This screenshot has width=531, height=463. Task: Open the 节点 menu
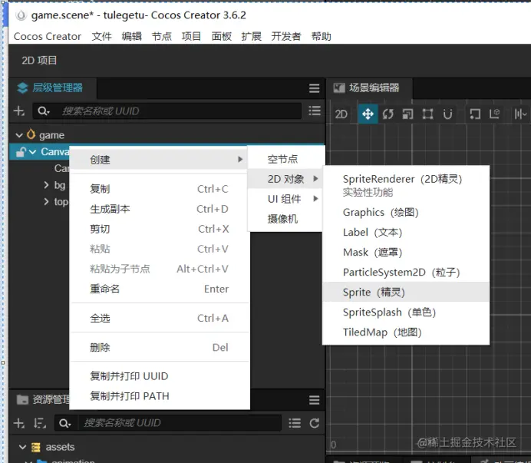[x=162, y=36]
